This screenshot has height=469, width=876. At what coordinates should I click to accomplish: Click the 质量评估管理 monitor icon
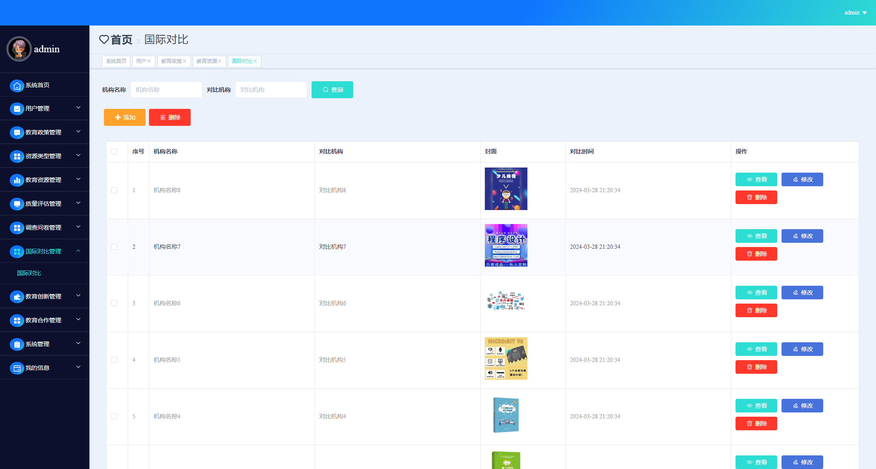click(x=17, y=205)
